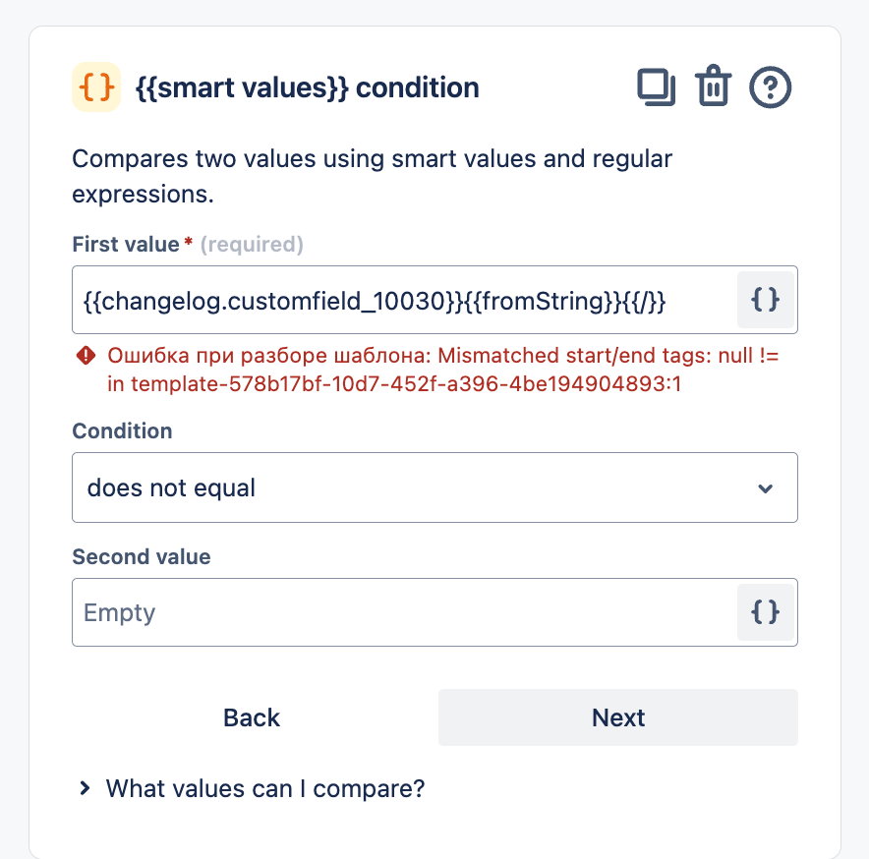Click the 'Second value' field label

[x=142, y=557]
